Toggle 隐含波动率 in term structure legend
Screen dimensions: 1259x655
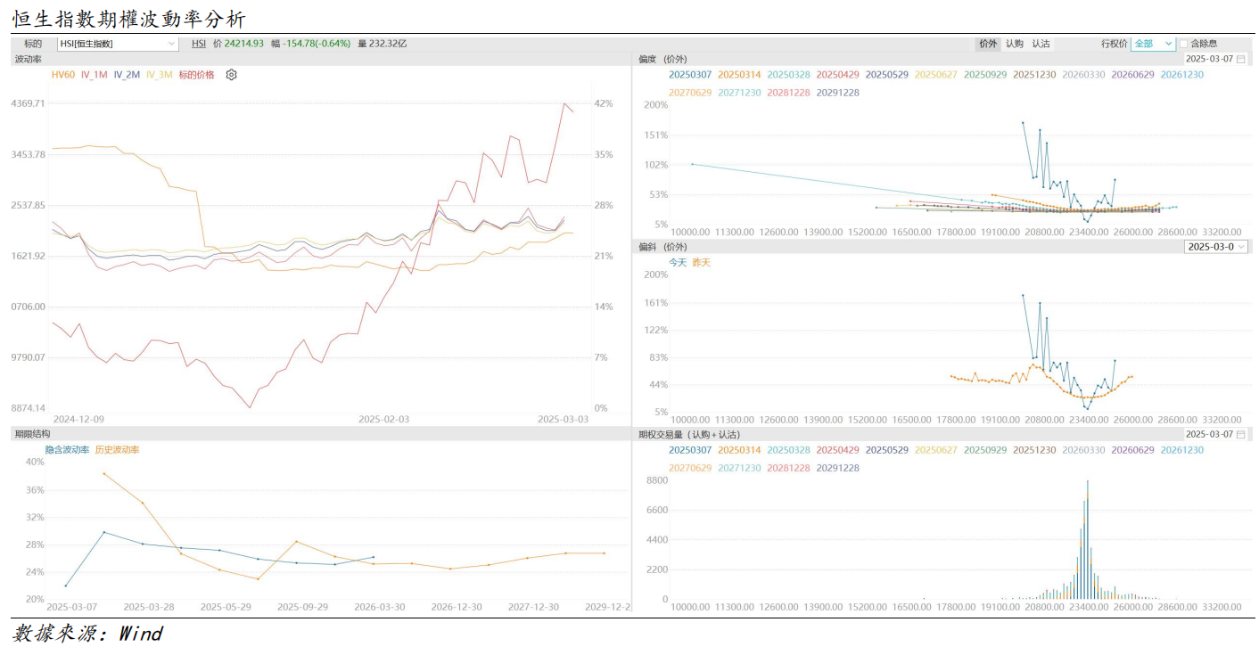(x=68, y=450)
